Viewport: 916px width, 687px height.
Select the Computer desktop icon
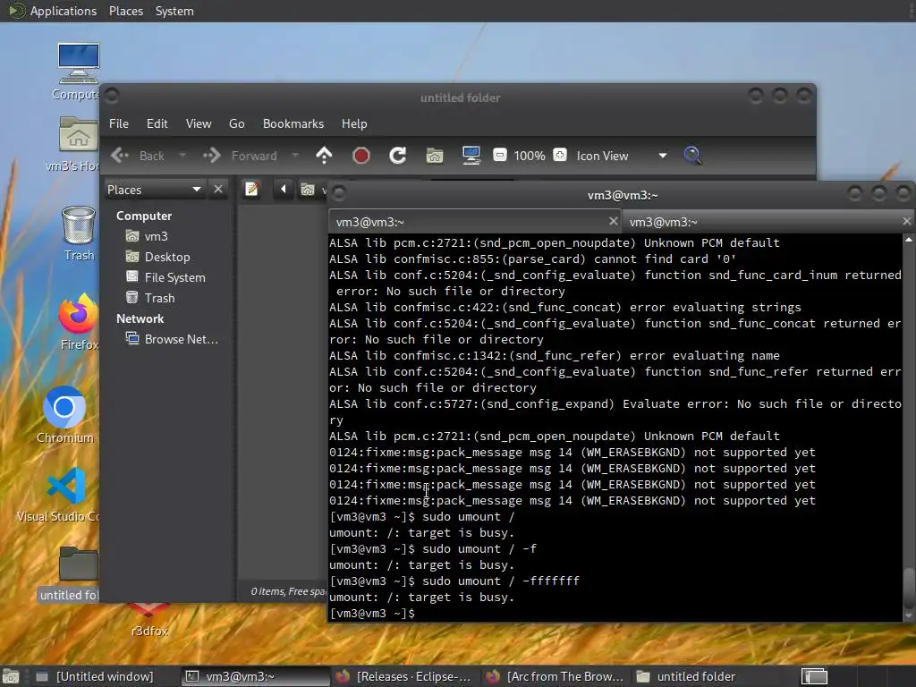[78, 72]
